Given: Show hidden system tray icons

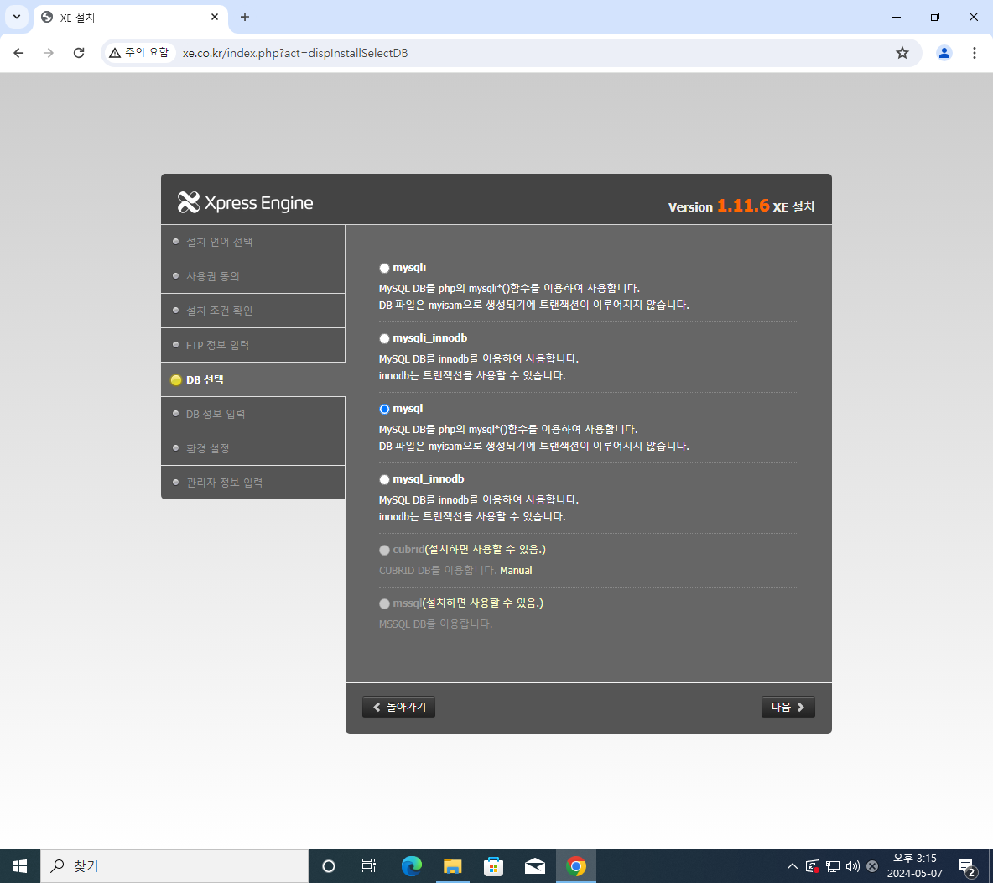Looking at the screenshot, I should 793,866.
